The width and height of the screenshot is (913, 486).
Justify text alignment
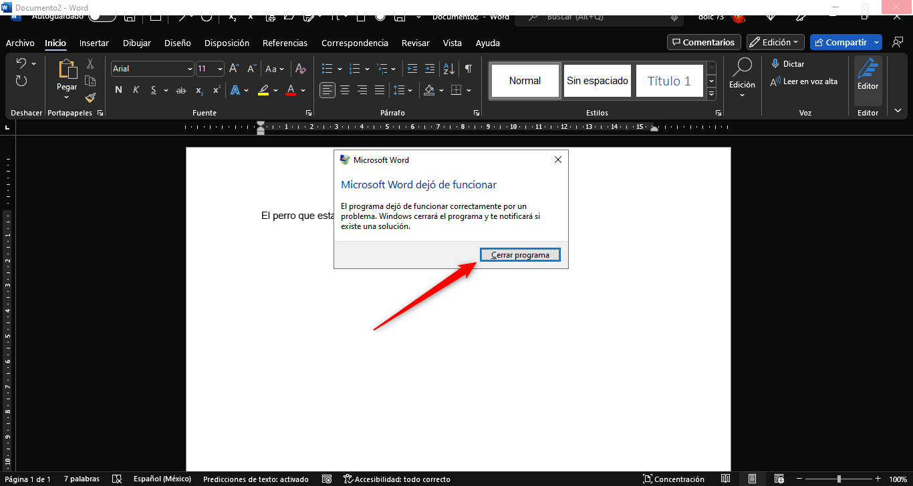[x=380, y=90]
